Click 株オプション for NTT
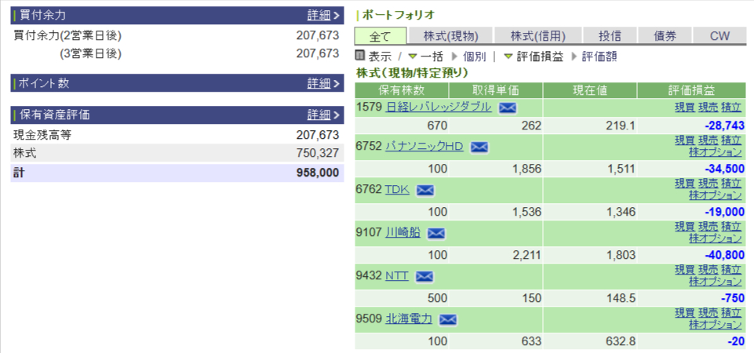The width and height of the screenshot is (754, 353). tap(716, 282)
